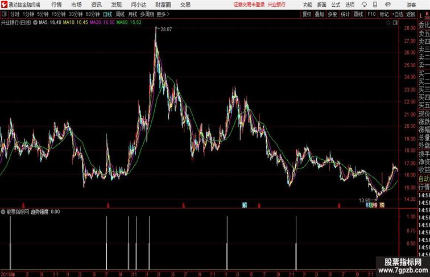
Task: Switch to 15分钟 chart period
Action: click(59, 14)
